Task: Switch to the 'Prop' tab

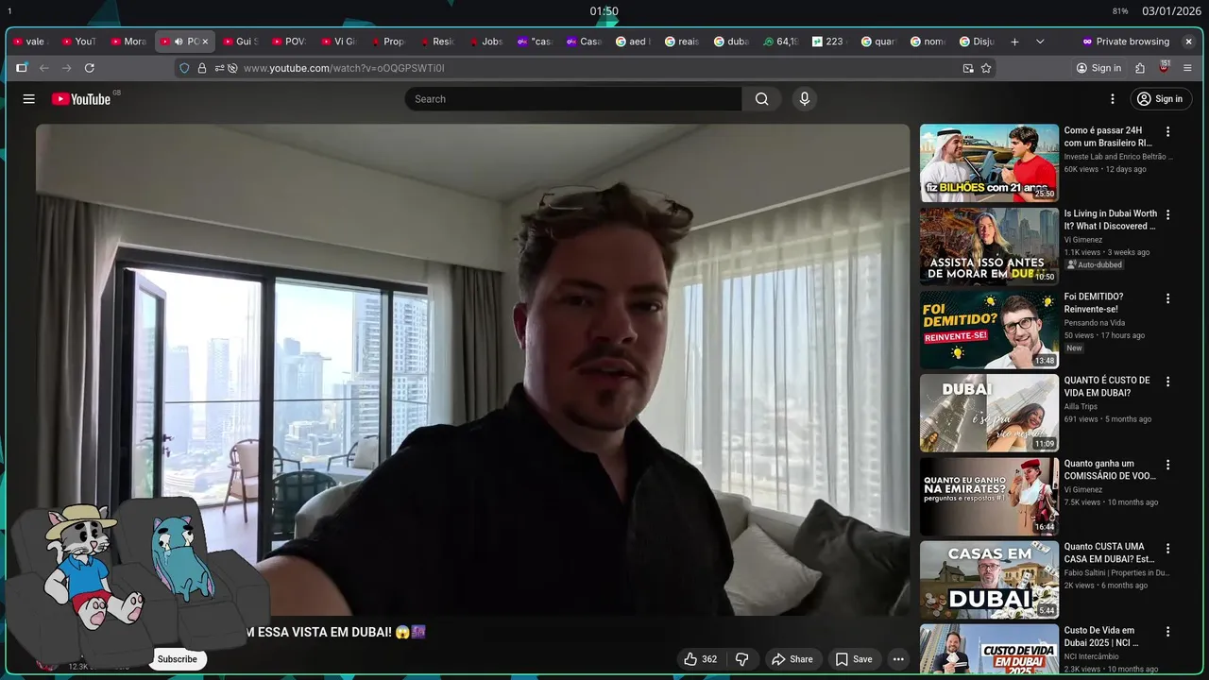Action: point(387,42)
